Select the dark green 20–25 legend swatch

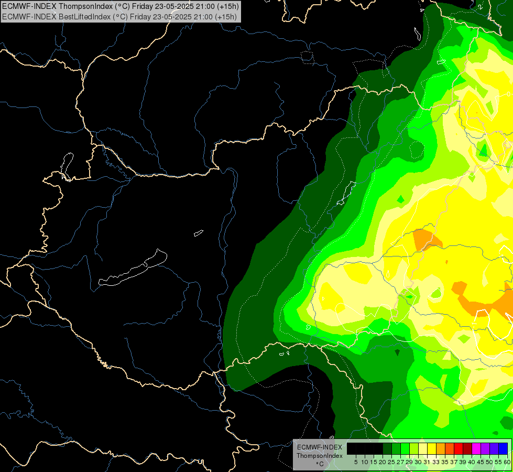[x=387, y=449]
